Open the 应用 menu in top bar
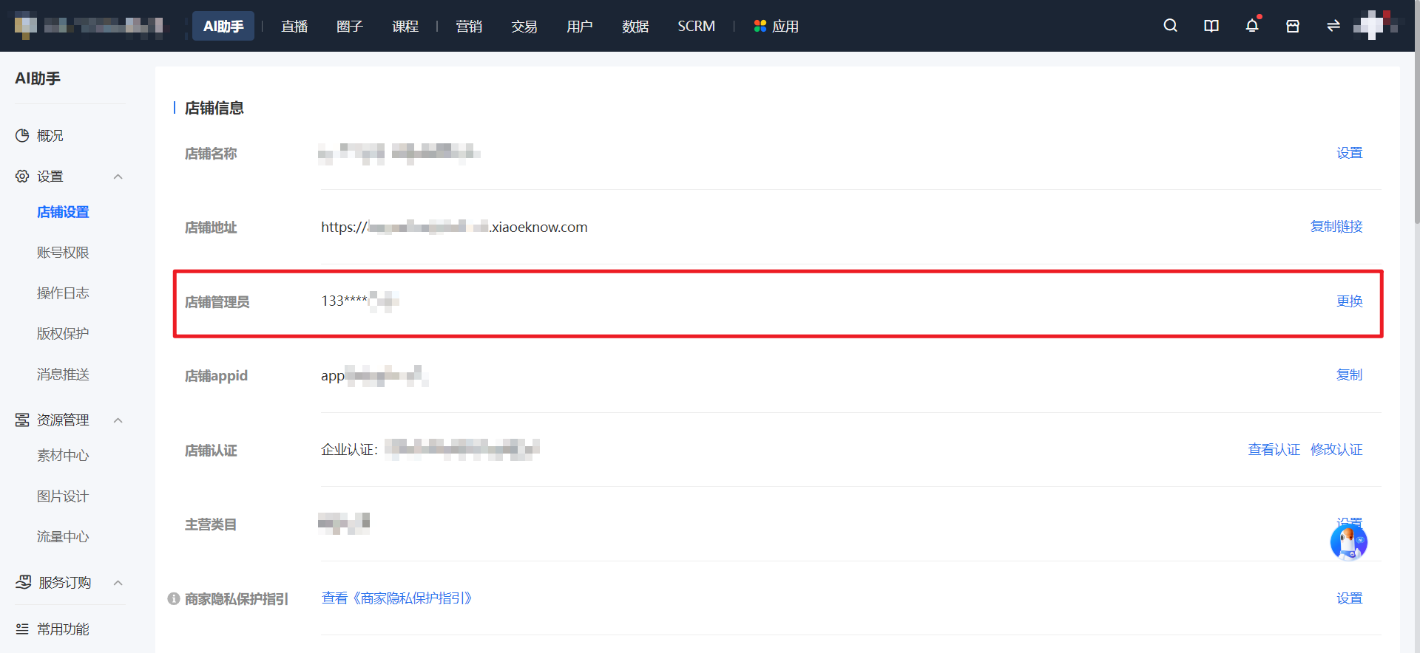Image resolution: width=1420 pixels, height=653 pixels. [776, 26]
